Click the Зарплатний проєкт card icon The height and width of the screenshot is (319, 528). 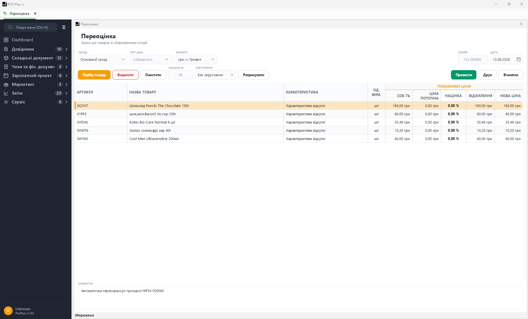coord(6,76)
